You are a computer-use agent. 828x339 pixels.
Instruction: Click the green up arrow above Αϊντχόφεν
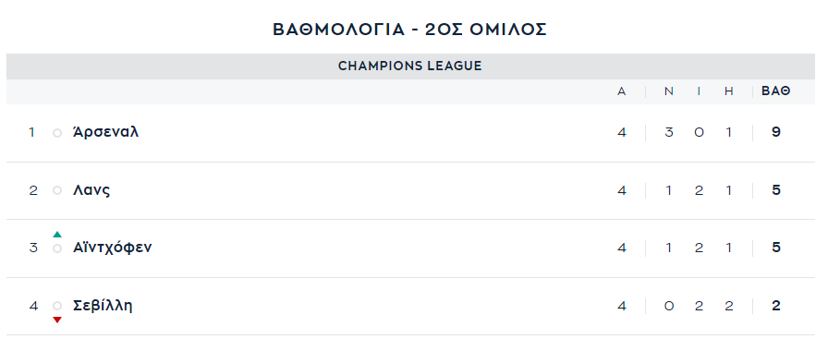coord(57,235)
